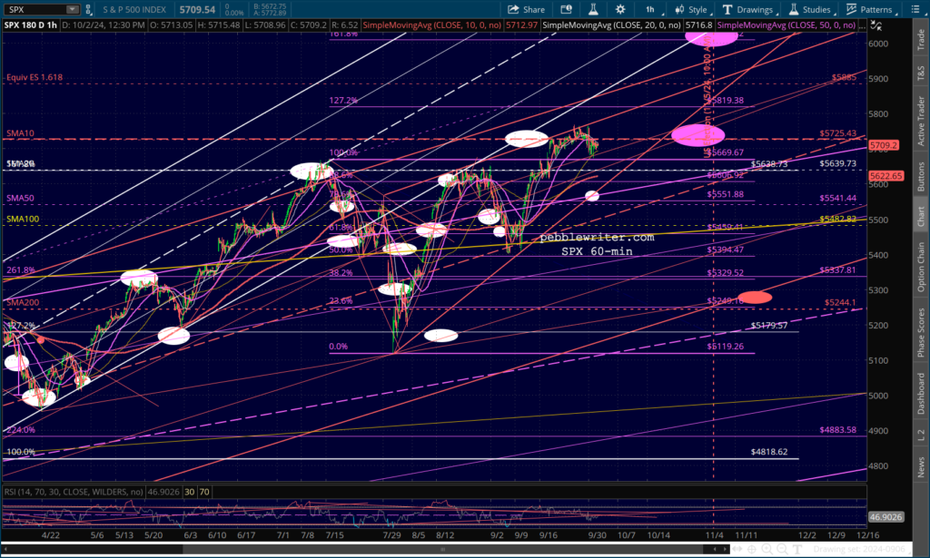Screen dimensions: 930x558
Task: Open the Studies menu
Action: point(811,9)
